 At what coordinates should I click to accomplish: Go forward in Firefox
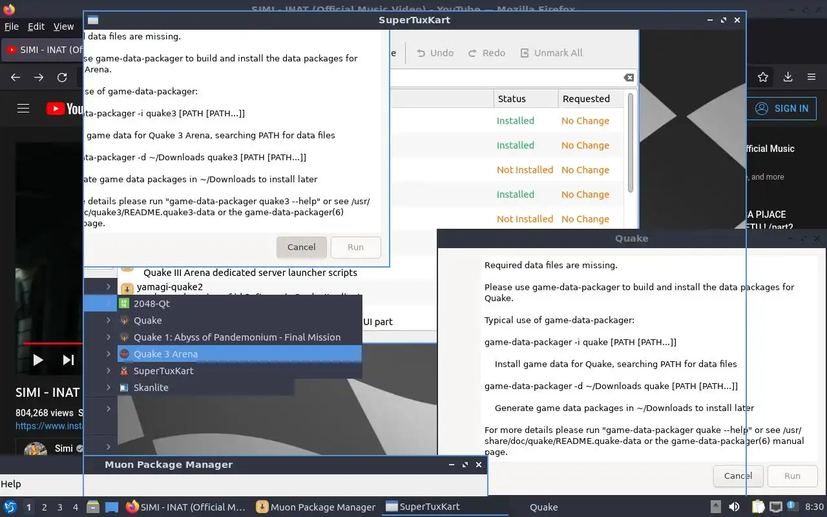pyautogui.click(x=39, y=77)
